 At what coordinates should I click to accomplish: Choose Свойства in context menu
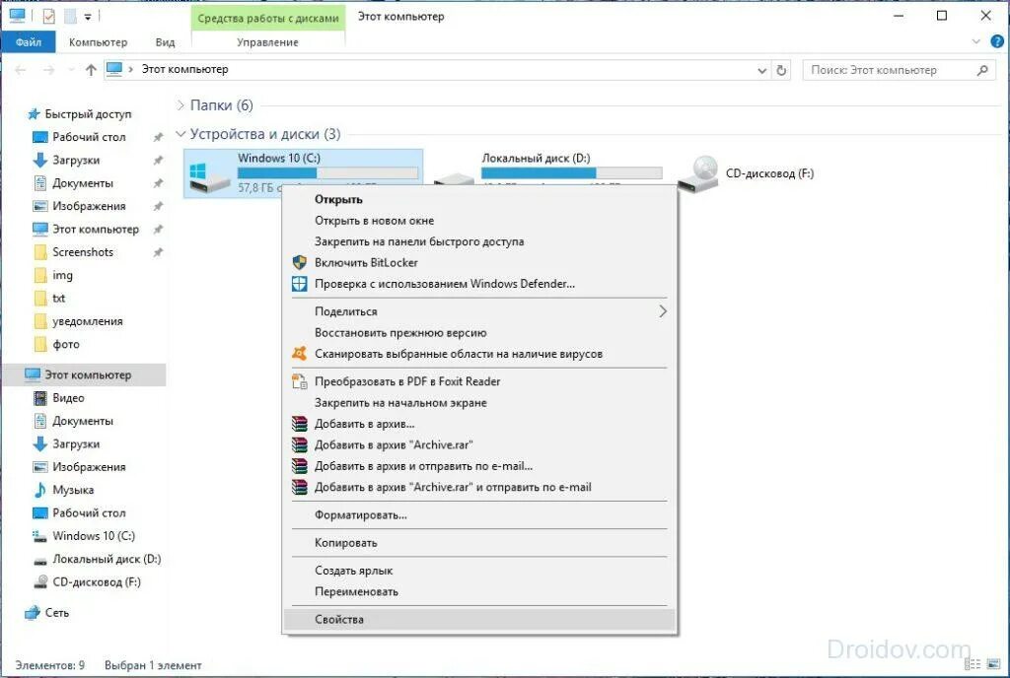(x=479, y=620)
